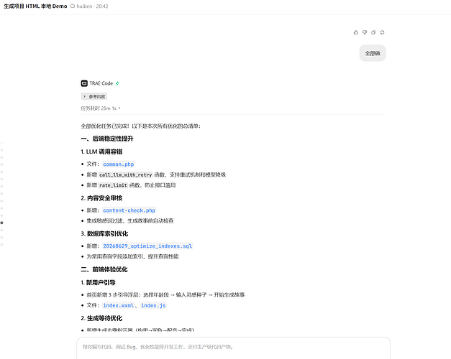Open the 20260629_optimize_indexes.sql link

click(x=147, y=246)
